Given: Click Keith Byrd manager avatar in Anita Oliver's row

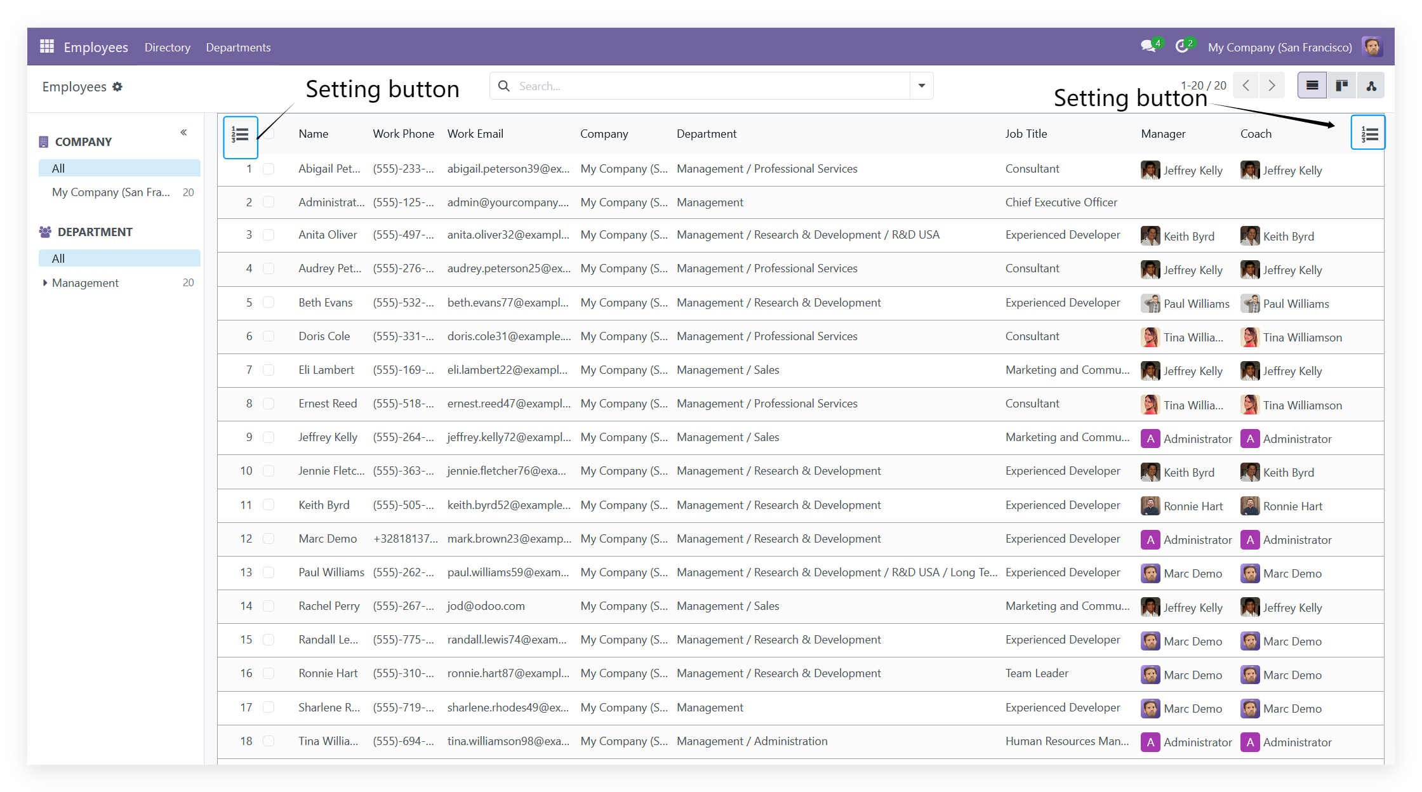Looking at the screenshot, I should [x=1150, y=236].
